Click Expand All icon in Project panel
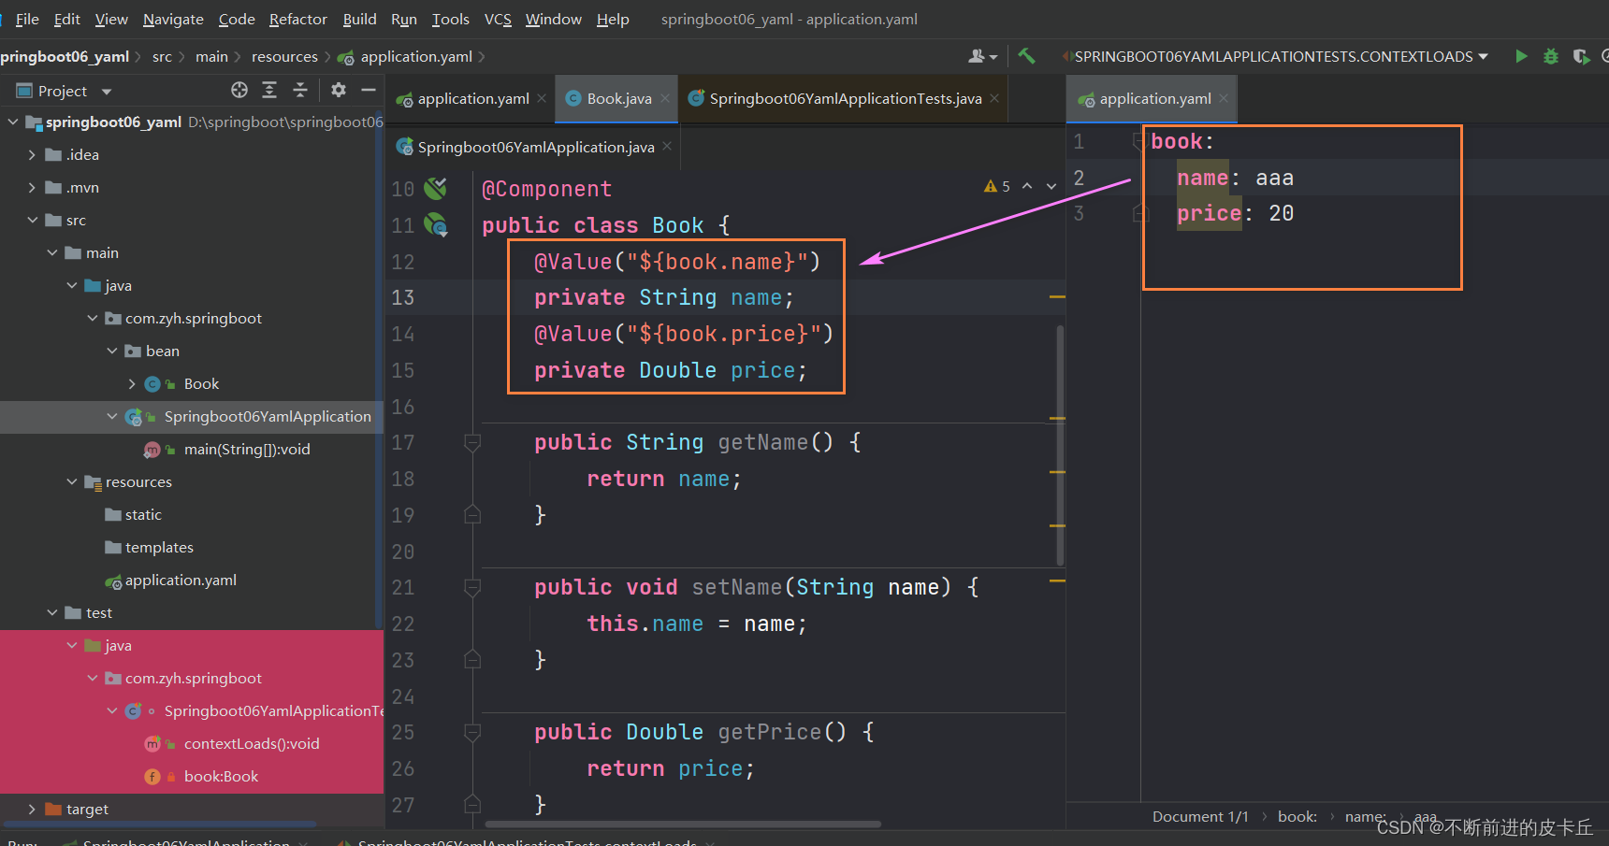This screenshot has height=846, width=1609. (269, 90)
